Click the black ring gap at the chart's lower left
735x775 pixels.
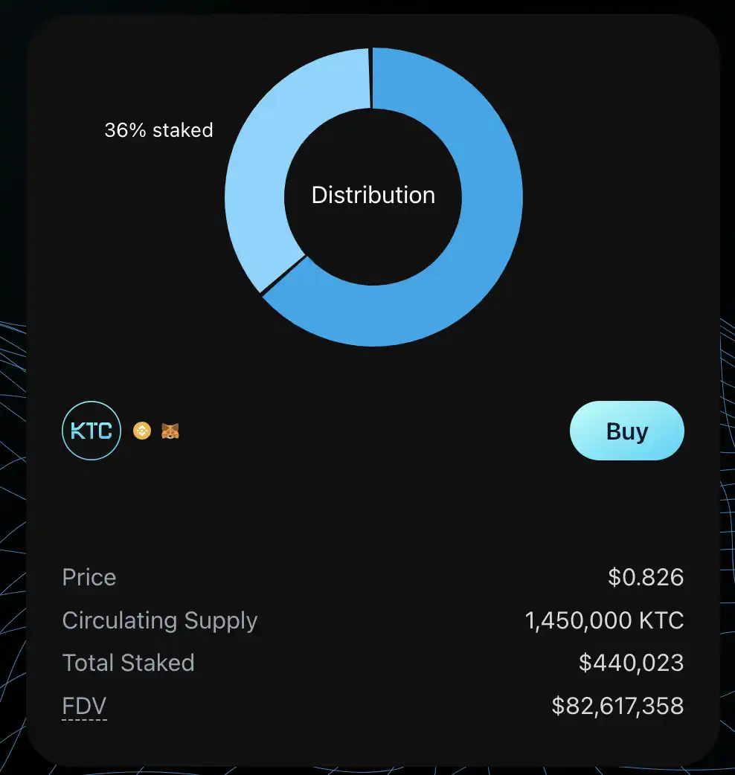click(283, 274)
